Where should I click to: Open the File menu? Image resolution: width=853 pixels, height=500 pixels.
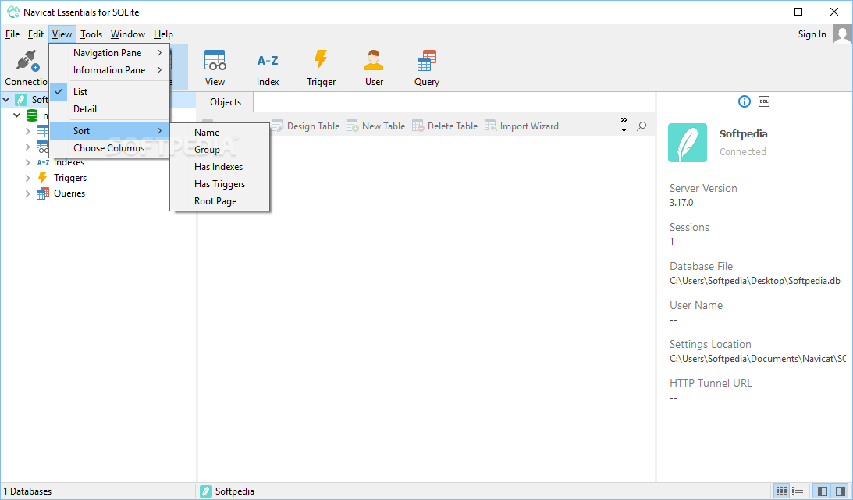pyautogui.click(x=12, y=34)
